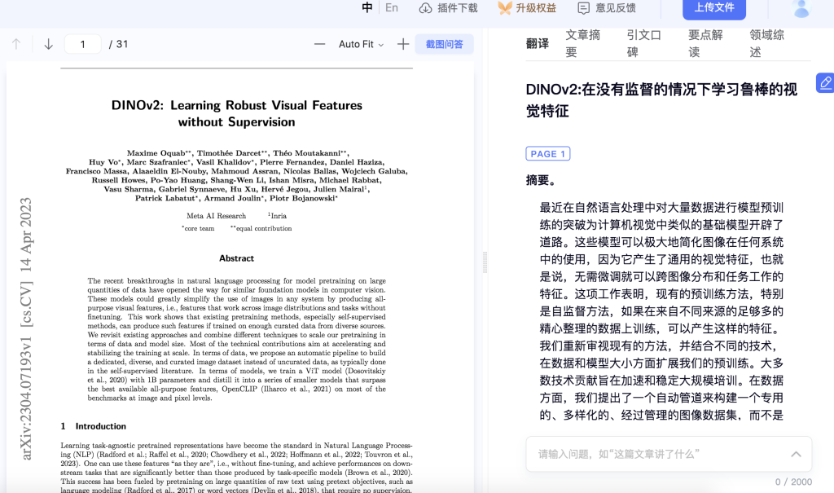This screenshot has width=834, height=493.
Task: Click the 摘要。 heading in translation
Action: pyautogui.click(x=541, y=180)
